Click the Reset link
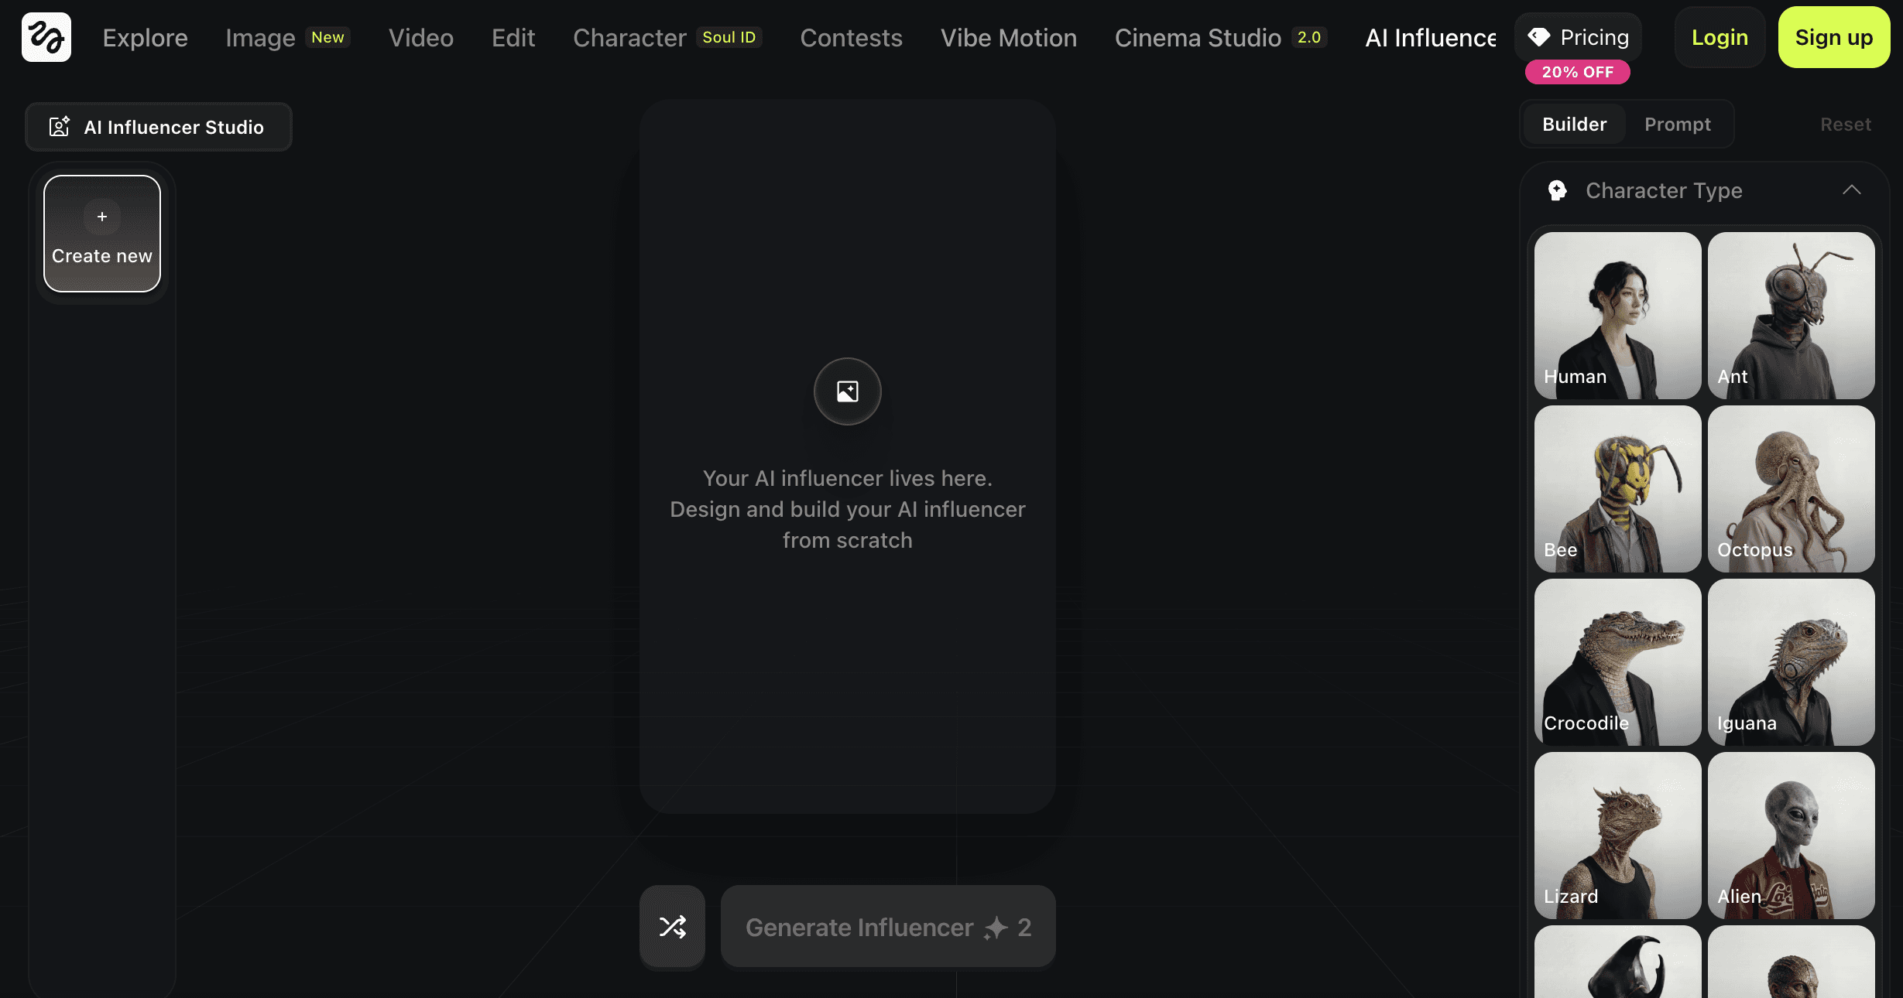The width and height of the screenshot is (1903, 998). [1845, 125]
